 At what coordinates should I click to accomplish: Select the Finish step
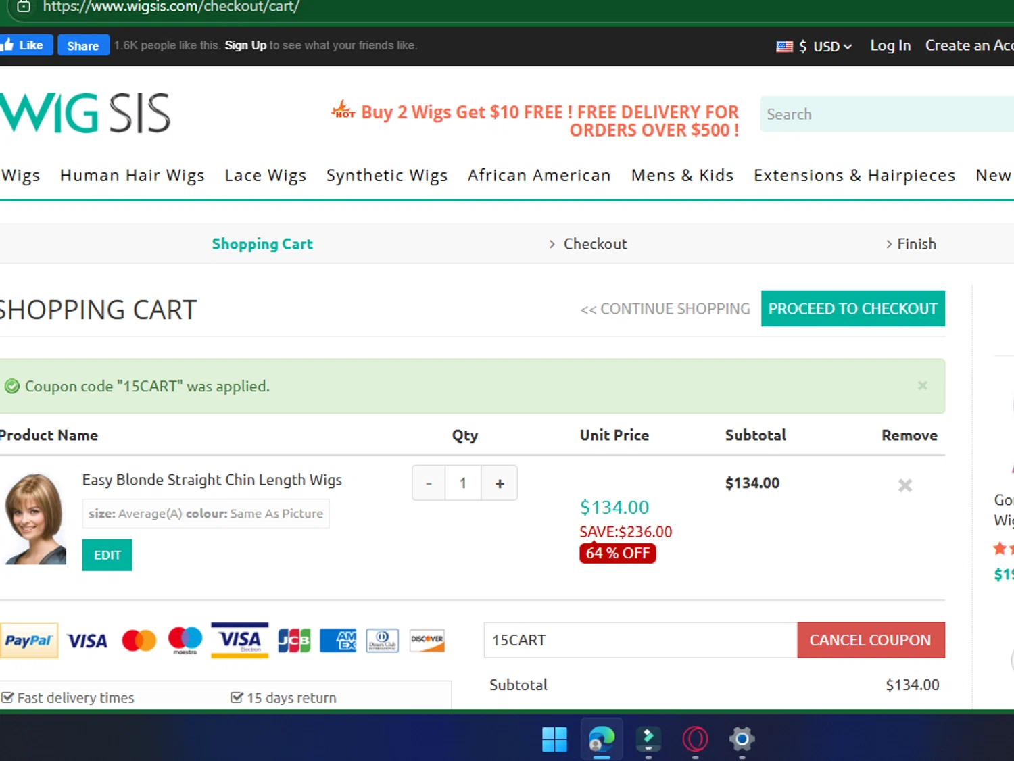click(917, 244)
